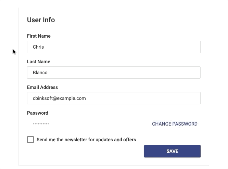Click empty right end of Last Name field
Image resolution: width=228 pixels, height=169 pixels.
pos(185,73)
